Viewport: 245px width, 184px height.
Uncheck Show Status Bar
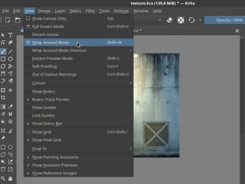78,124
